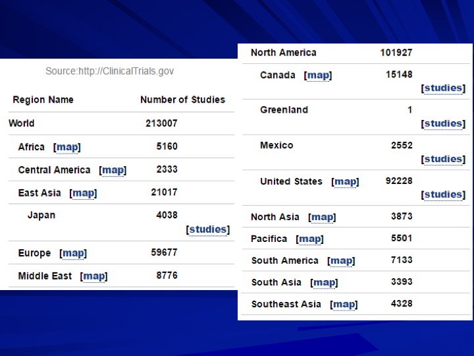Open the North Asia map link

click(x=322, y=218)
